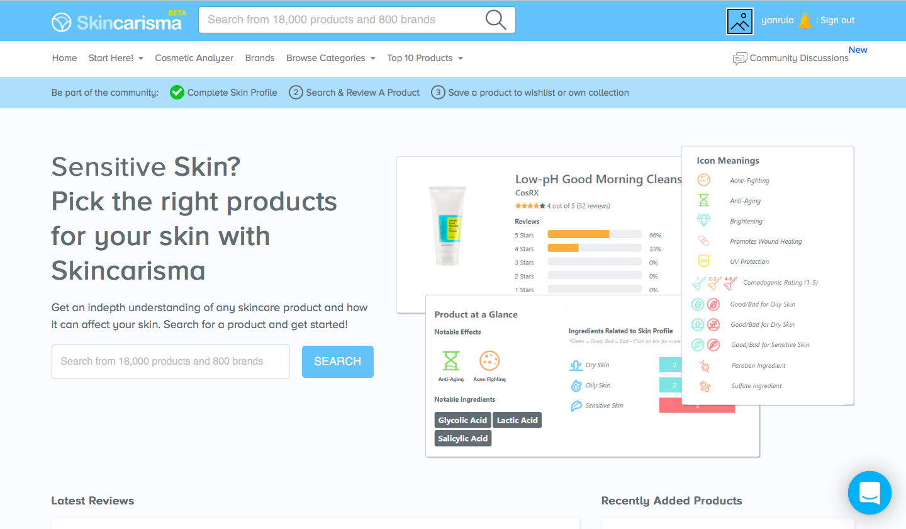Sign out of the account
This screenshot has width=906, height=529.
pos(837,20)
